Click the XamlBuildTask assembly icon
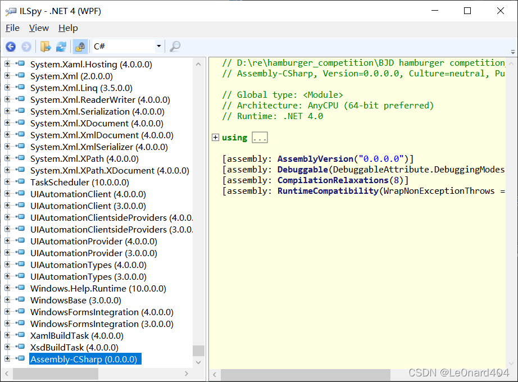Viewport: 518px width, 382px height. coord(20,335)
